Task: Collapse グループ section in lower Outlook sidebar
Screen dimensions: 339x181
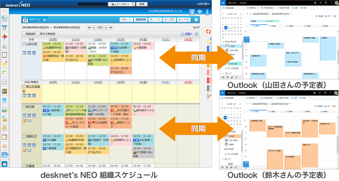Action: pyautogui.click(x=223, y=159)
